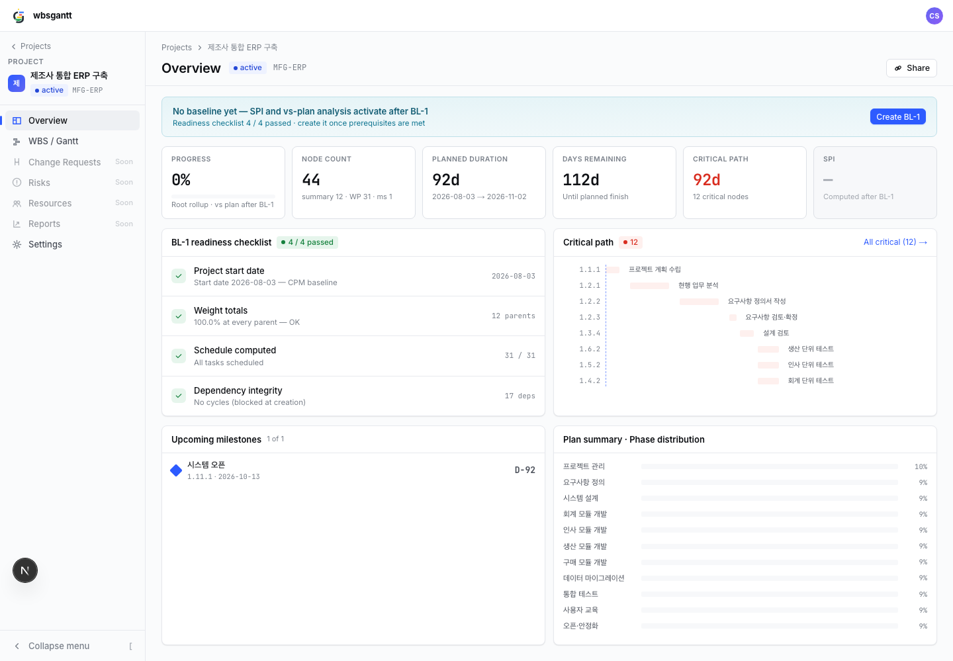Click the 오픈·안정화 phase label
The image size is (953, 661).
click(x=580, y=626)
